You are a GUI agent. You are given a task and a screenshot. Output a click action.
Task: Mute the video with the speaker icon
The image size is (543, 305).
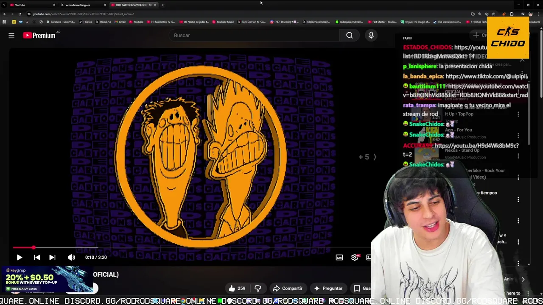click(x=71, y=257)
